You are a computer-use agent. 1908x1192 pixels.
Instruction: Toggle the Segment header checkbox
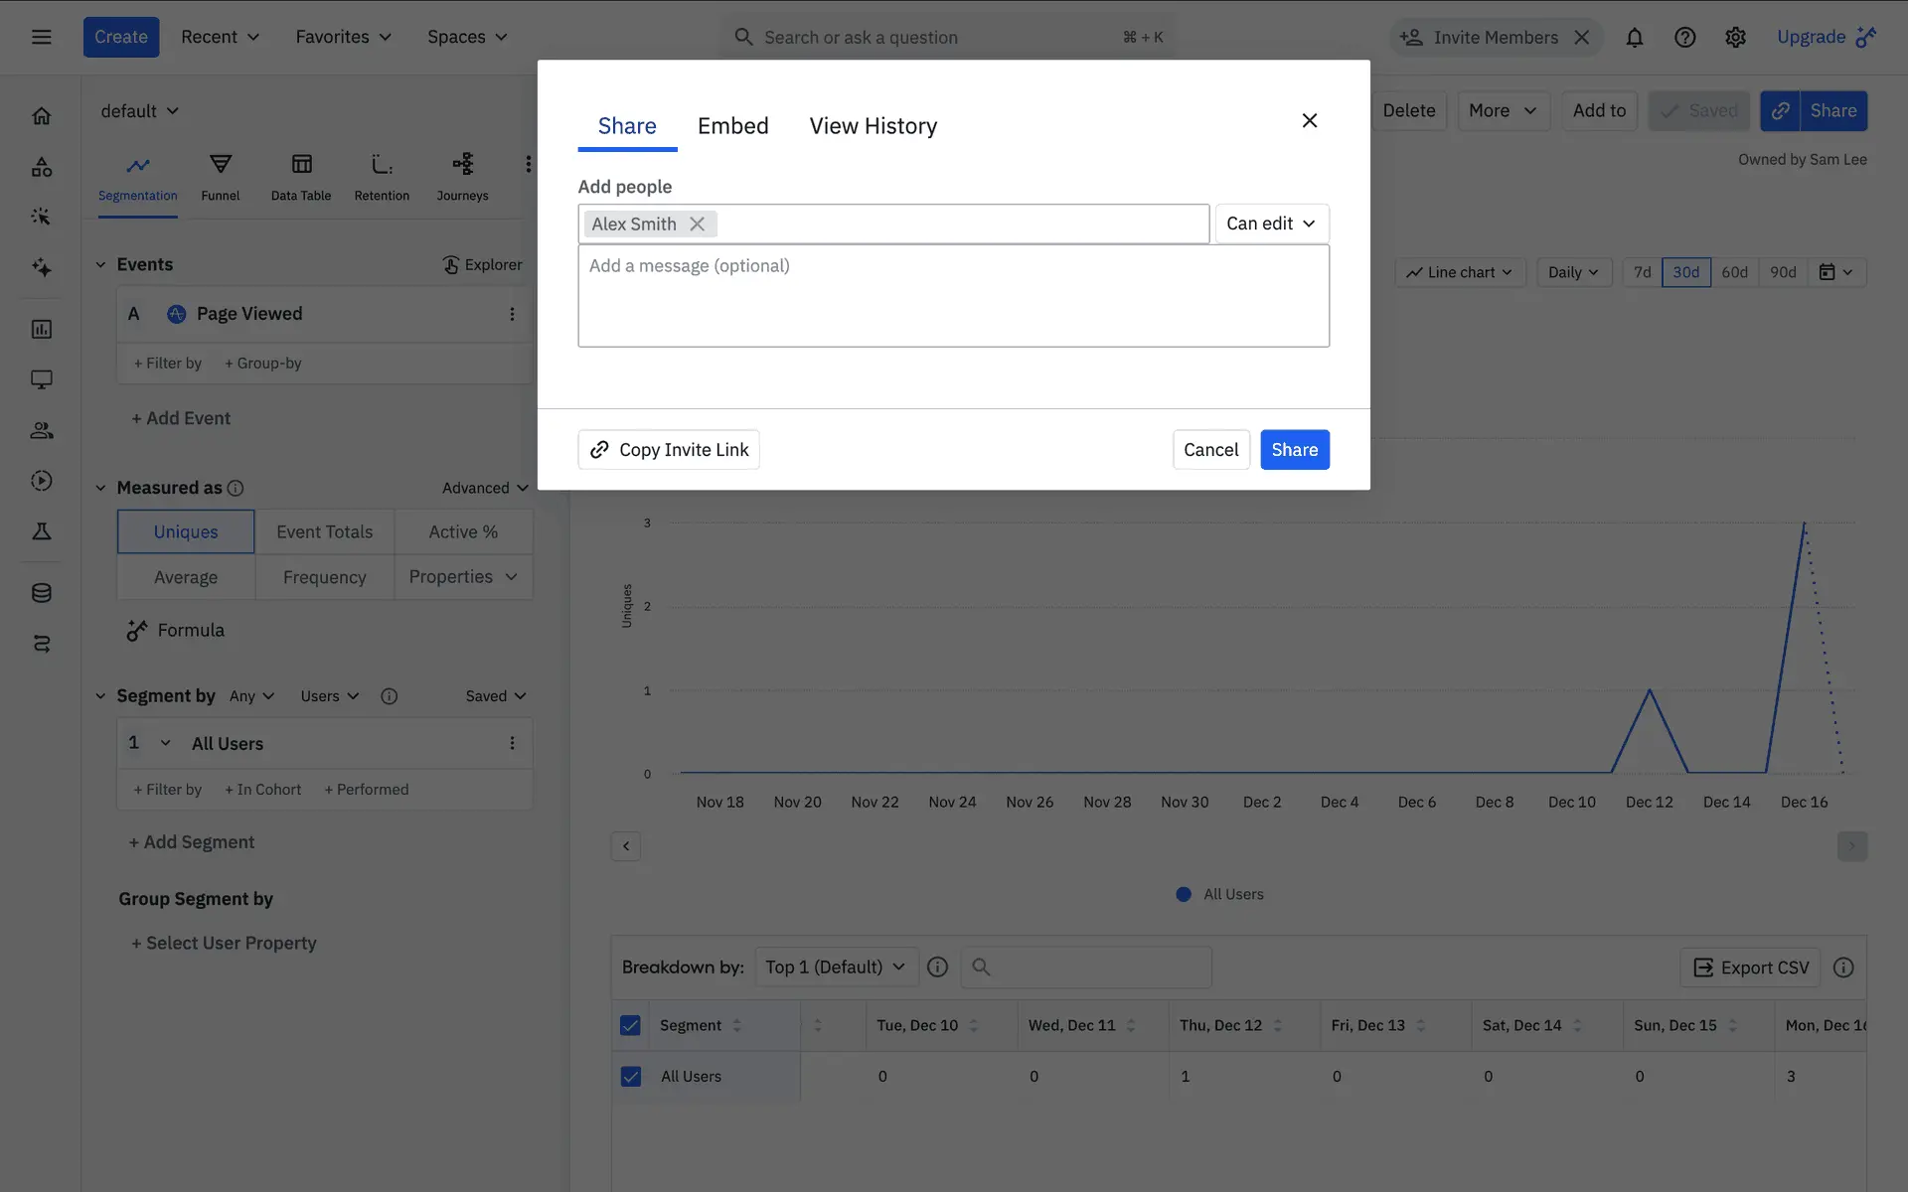[x=630, y=1025]
